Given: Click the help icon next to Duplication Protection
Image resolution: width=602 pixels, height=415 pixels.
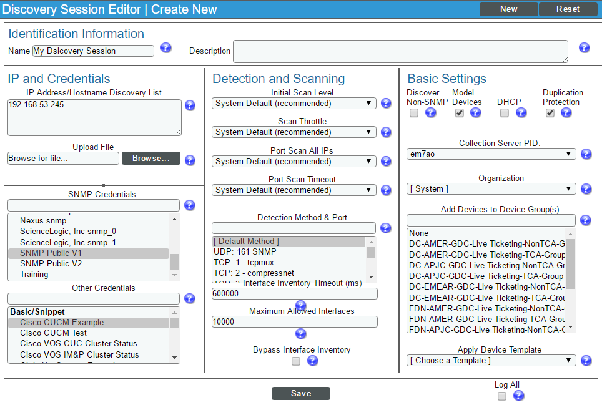Looking at the screenshot, I should tap(566, 113).
